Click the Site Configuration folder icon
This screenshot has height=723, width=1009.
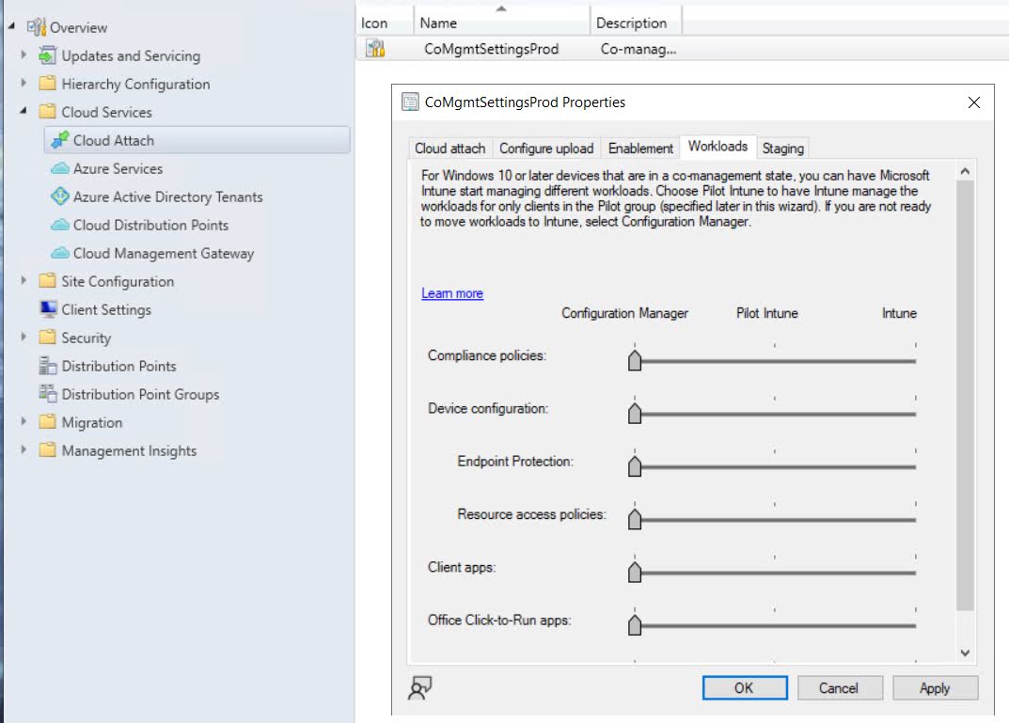tap(48, 281)
